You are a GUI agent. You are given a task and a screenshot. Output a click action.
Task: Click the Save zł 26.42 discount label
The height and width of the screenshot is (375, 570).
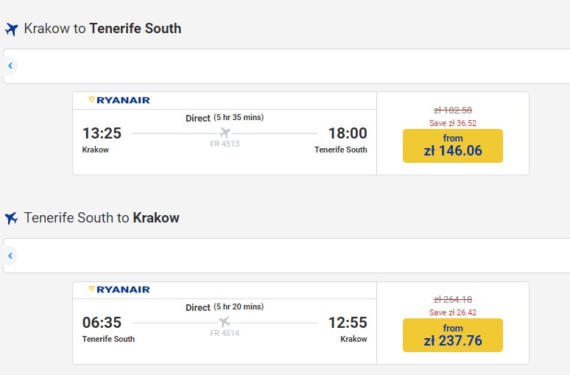(x=452, y=312)
